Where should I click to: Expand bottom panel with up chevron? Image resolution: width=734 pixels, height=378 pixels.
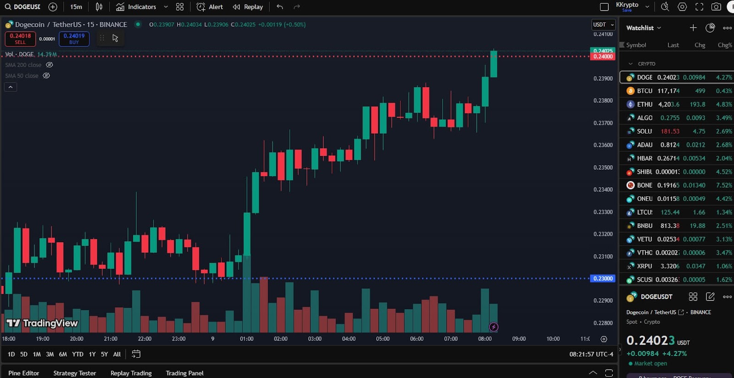point(593,372)
